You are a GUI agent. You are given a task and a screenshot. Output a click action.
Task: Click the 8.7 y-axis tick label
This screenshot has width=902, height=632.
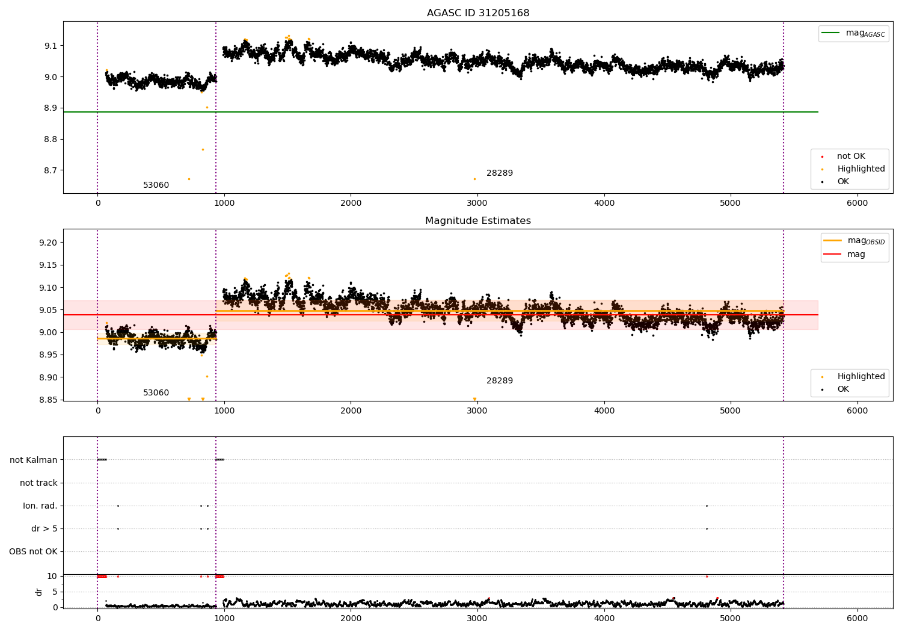(x=51, y=171)
